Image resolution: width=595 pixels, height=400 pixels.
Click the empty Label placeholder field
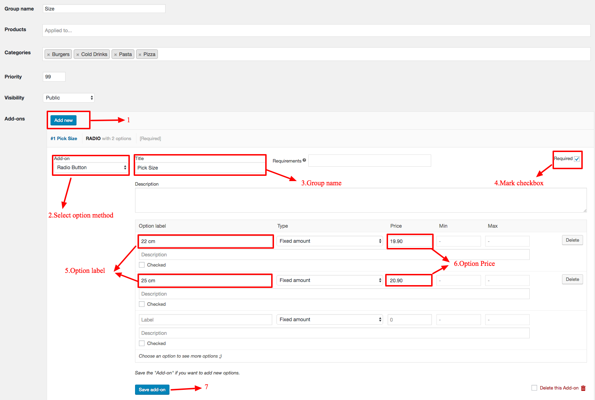pyautogui.click(x=206, y=319)
